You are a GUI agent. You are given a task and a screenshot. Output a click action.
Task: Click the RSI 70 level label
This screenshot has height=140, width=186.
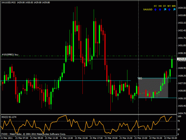pos(179,121)
